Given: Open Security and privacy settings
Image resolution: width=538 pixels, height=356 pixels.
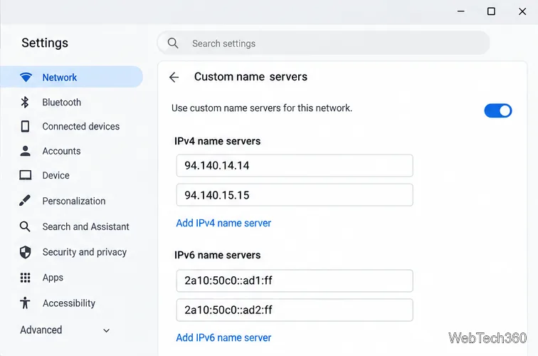Looking at the screenshot, I should 71,252.
